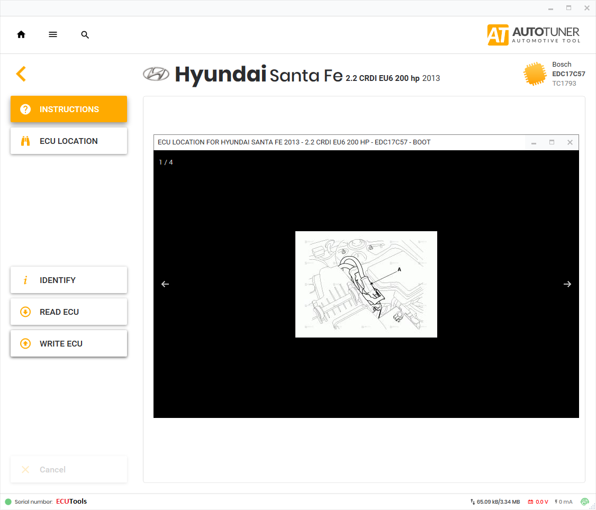Go to the home screen icon
This screenshot has height=510, width=596.
click(x=21, y=35)
